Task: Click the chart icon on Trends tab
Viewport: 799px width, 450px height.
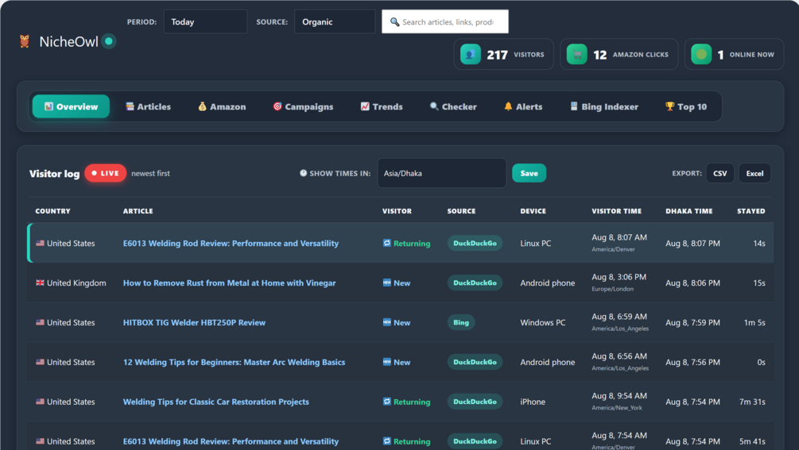Action: tap(365, 106)
